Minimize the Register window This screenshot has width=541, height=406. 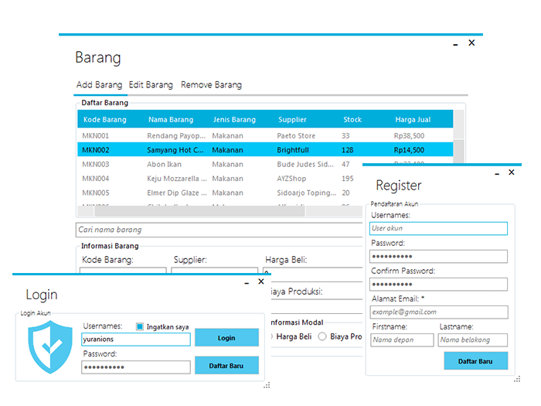497,174
